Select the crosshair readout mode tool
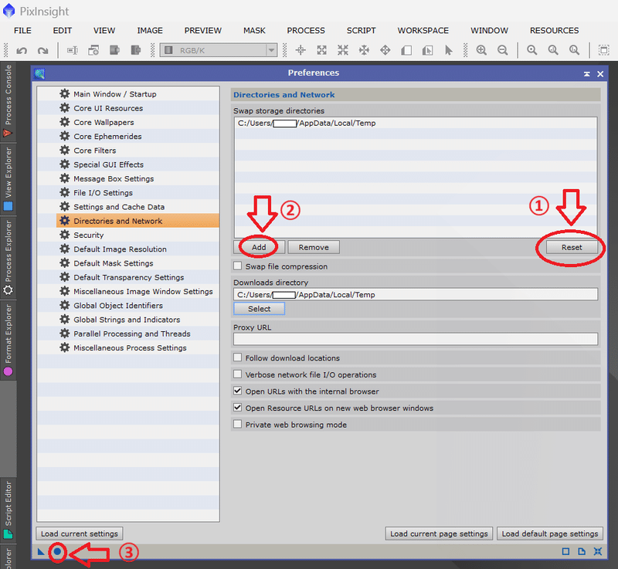Viewport: 618px width, 569px height. click(x=301, y=50)
